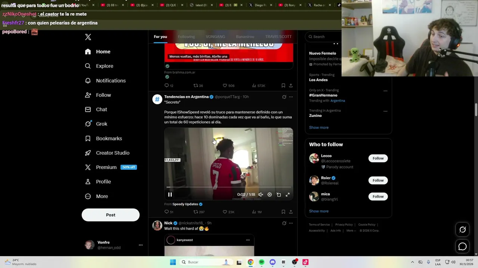This screenshot has height=268, width=478.
Task: Mute or unmute the video audio
Action: click(x=261, y=195)
